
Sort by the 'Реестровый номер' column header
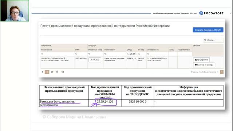95,50
